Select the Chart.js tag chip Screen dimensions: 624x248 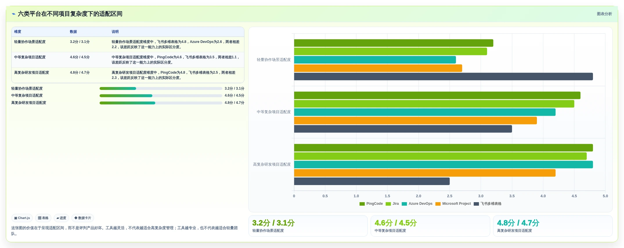tap(22, 218)
